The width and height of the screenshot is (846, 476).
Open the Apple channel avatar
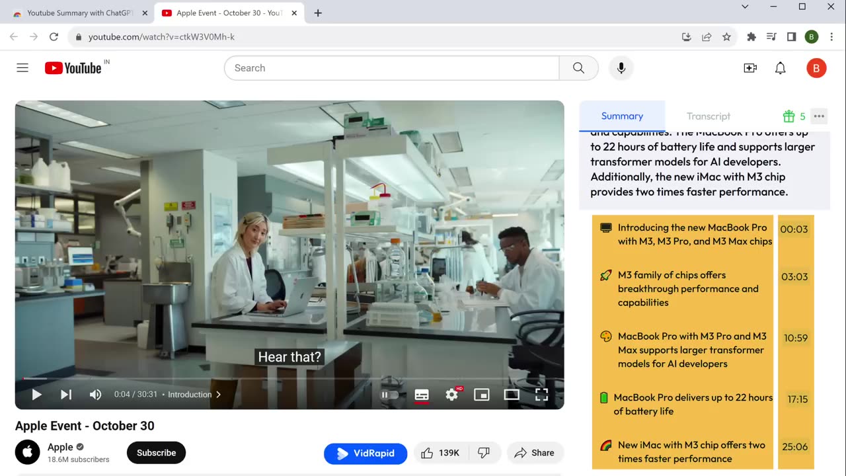coord(28,453)
